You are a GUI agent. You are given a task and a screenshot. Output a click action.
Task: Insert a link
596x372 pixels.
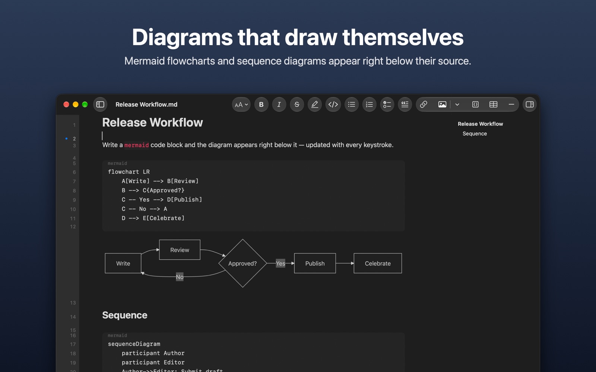pos(424,105)
